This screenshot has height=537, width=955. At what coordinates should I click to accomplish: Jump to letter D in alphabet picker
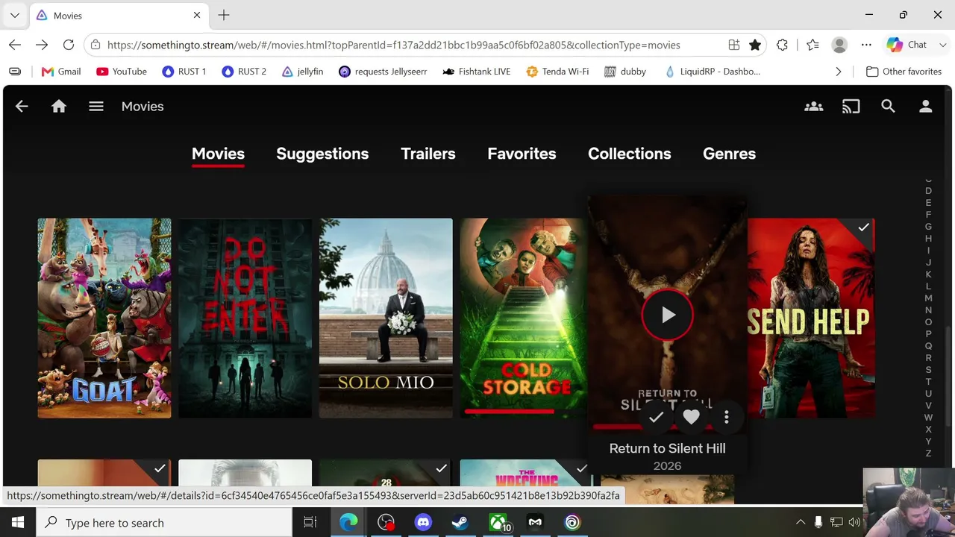click(x=929, y=191)
